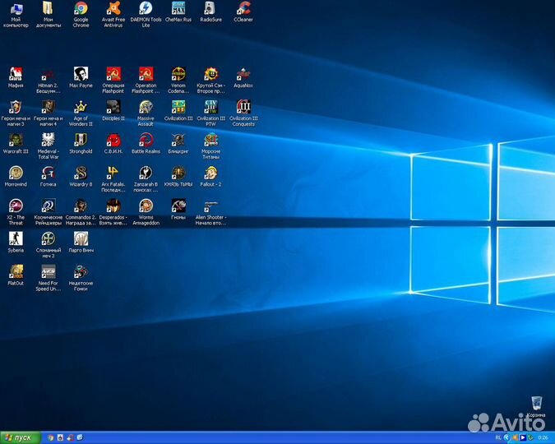Image resolution: width=555 pixels, height=444 pixels.
Task: Select Герои меча и магии 3 icon
Action: (16, 113)
